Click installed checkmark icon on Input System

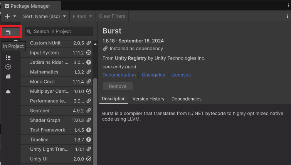pyautogui.click(x=89, y=53)
